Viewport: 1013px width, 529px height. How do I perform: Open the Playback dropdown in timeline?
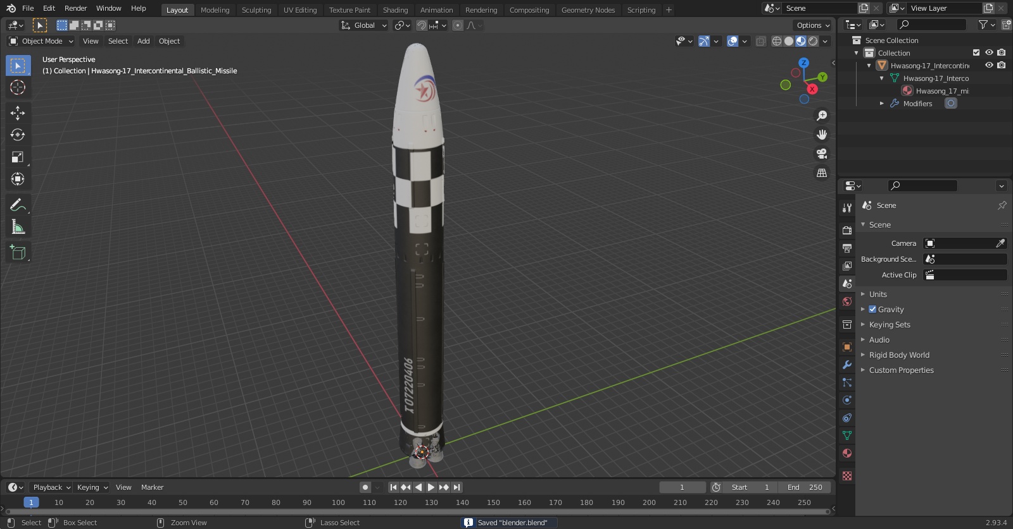pyautogui.click(x=51, y=487)
